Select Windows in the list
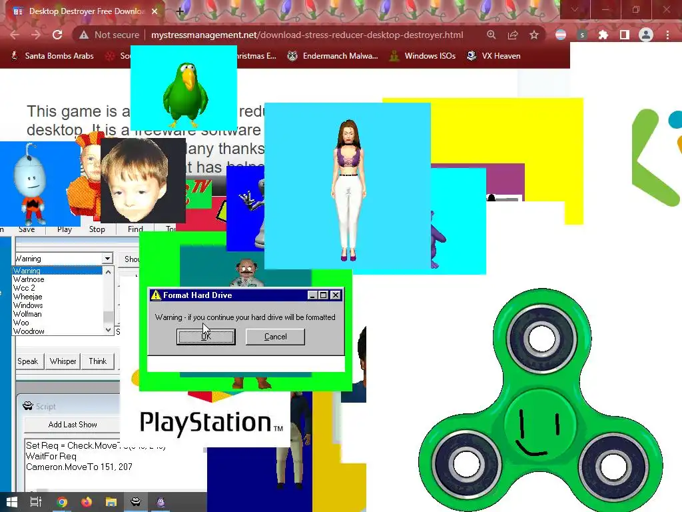This screenshot has width=682, height=512. [x=57, y=305]
